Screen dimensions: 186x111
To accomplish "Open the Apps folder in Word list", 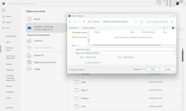I will [127, 82].
